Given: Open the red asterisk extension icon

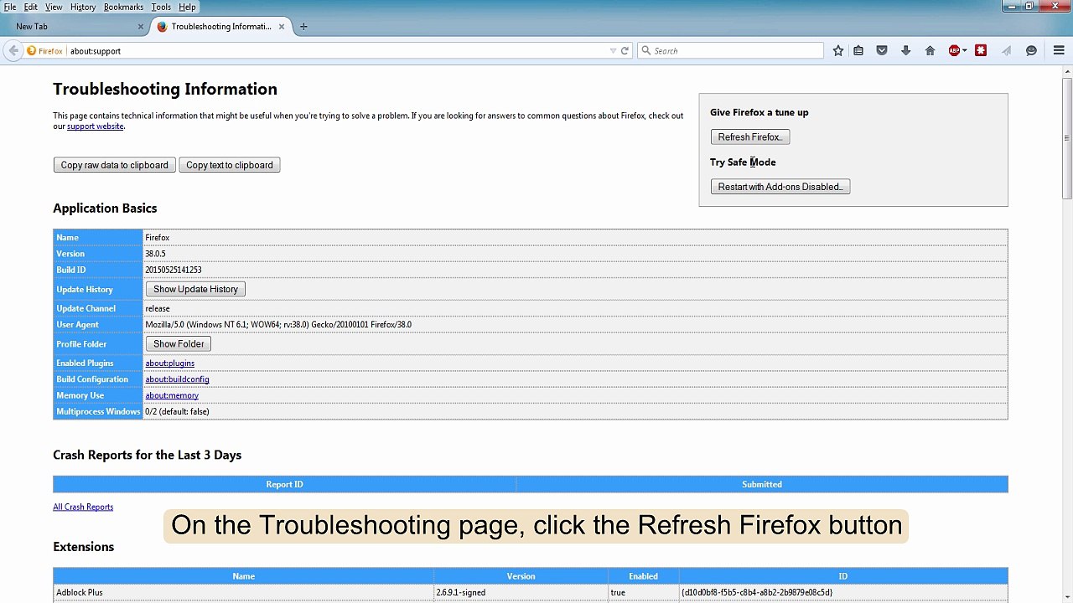Looking at the screenshot, I should click(x=981, y=51).
